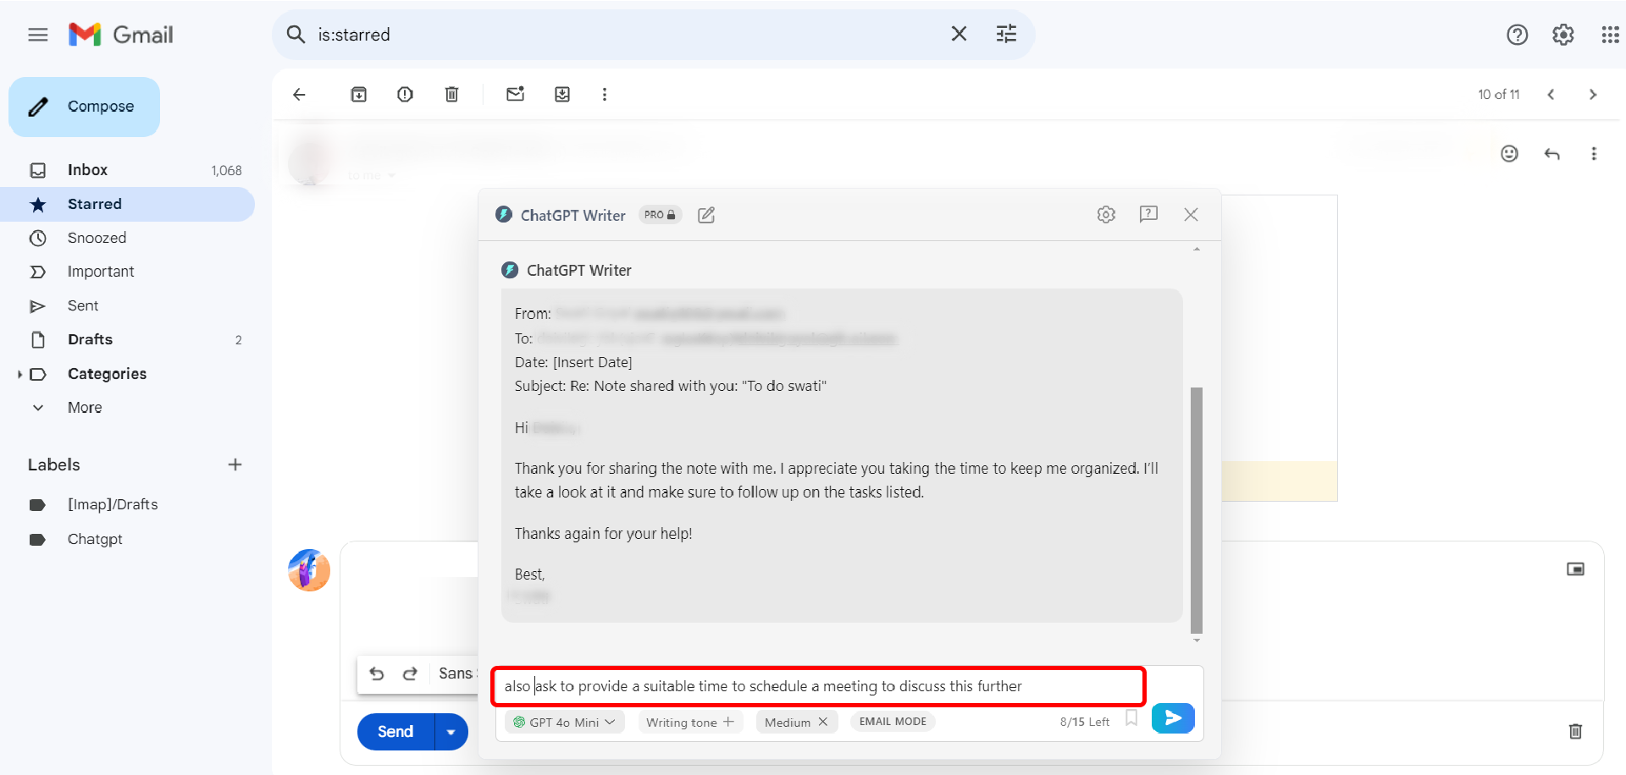The height and width of the screenshot is (775, 1626).
Task: Delete this conversation
Action: (451, 95)
